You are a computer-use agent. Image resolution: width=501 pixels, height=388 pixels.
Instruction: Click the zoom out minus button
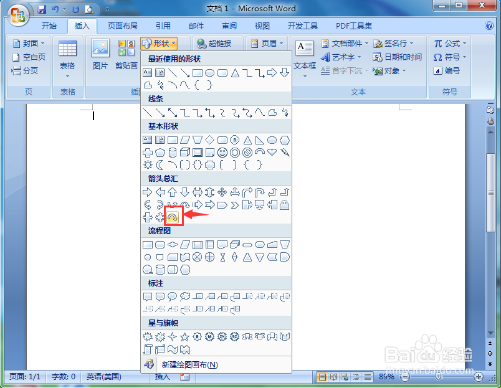tap(405, 377)
